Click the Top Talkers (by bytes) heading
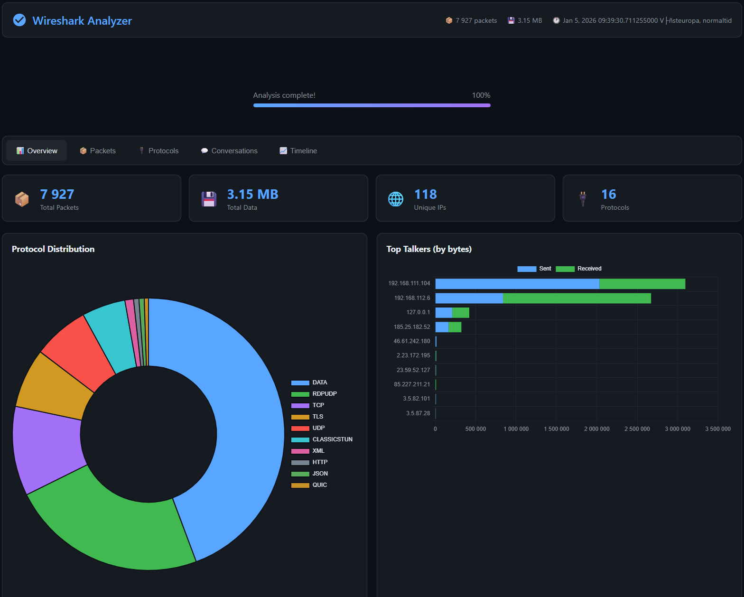This screenshot has width=744, height=597. click(x=429, y=249)
